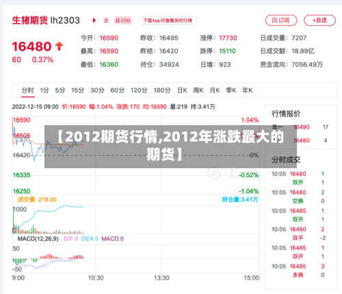The image size is (342, 294).
Task: Click the '空换' trade type entry
Action: point(298,201)
